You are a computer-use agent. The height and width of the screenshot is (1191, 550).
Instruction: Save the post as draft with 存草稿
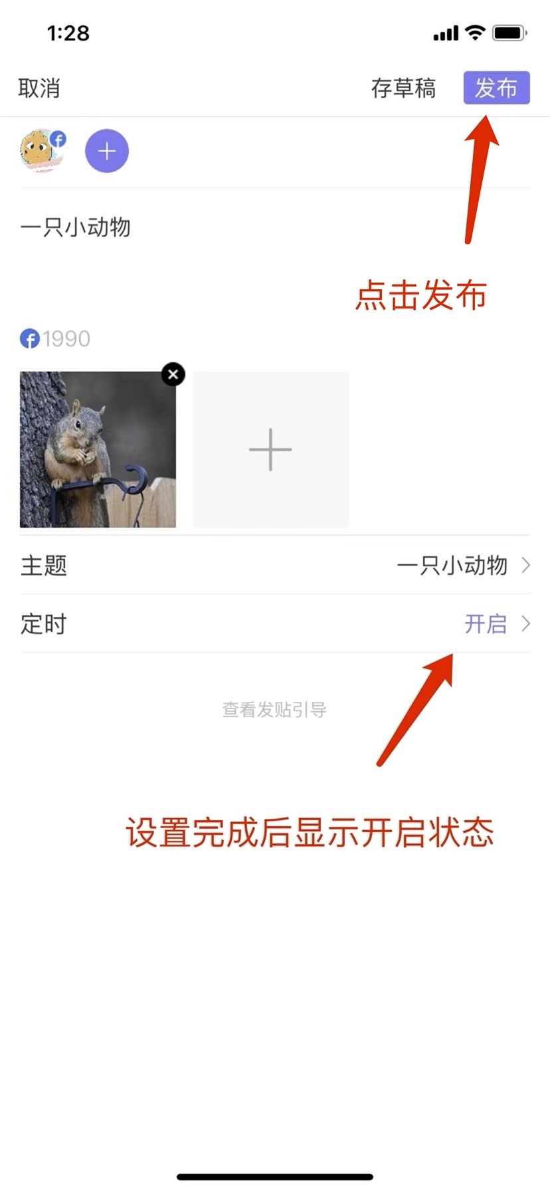pos(403,88)
